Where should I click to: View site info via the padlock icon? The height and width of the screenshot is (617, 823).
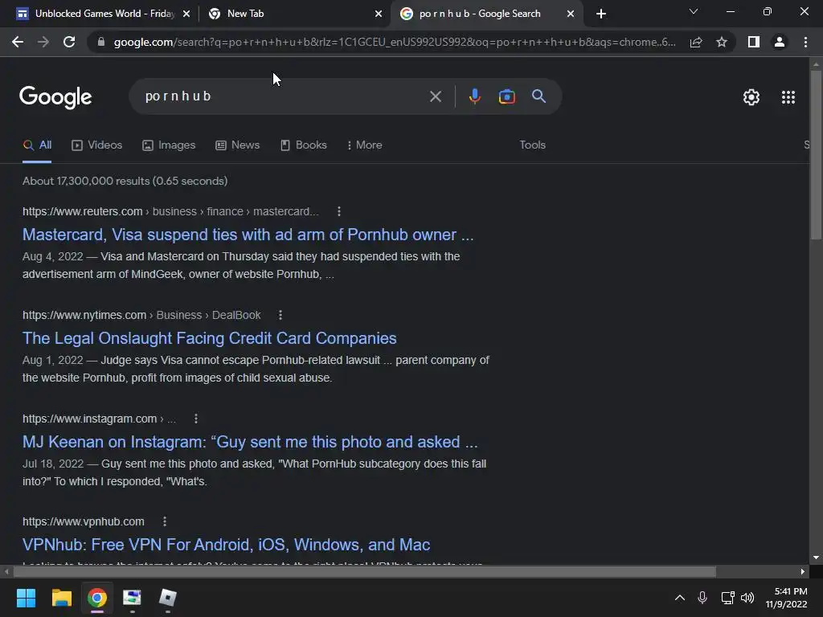point(101,42)
